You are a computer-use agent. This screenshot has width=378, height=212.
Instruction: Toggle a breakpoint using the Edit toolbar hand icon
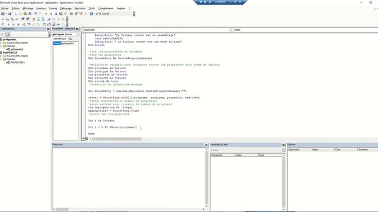click(x=34, y=19)
